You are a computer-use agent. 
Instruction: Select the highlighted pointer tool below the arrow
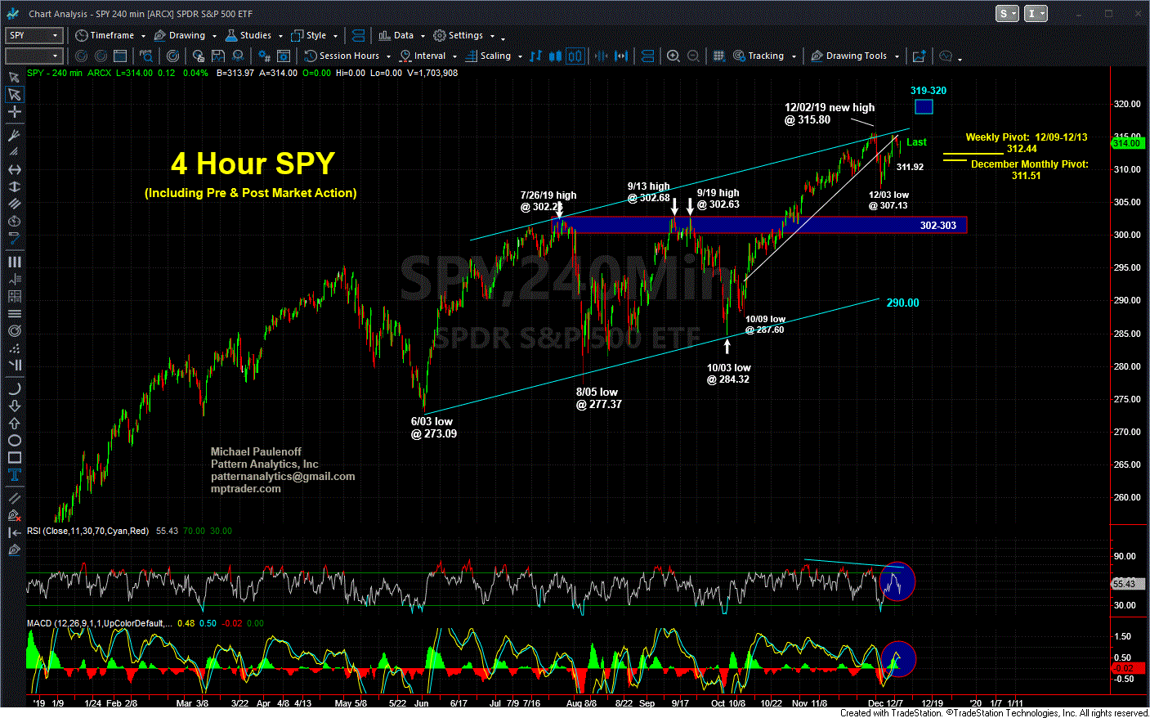(x=14, y=94)
